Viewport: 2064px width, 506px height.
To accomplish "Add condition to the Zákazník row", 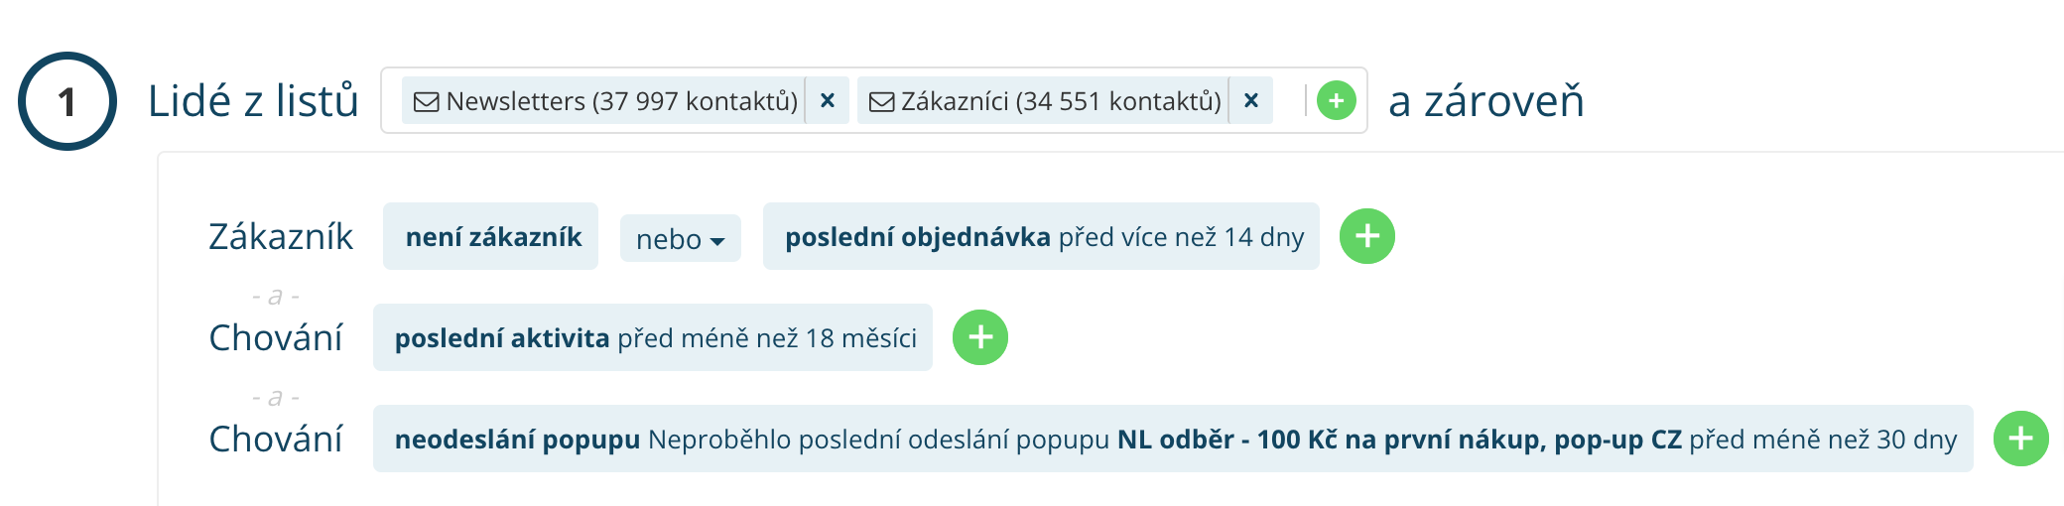I will (1366, 236).
